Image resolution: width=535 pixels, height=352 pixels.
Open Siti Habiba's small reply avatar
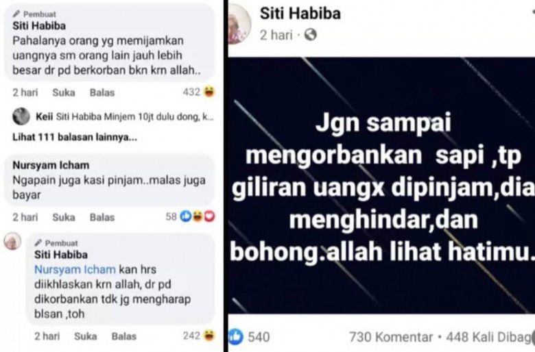point(12,241)
